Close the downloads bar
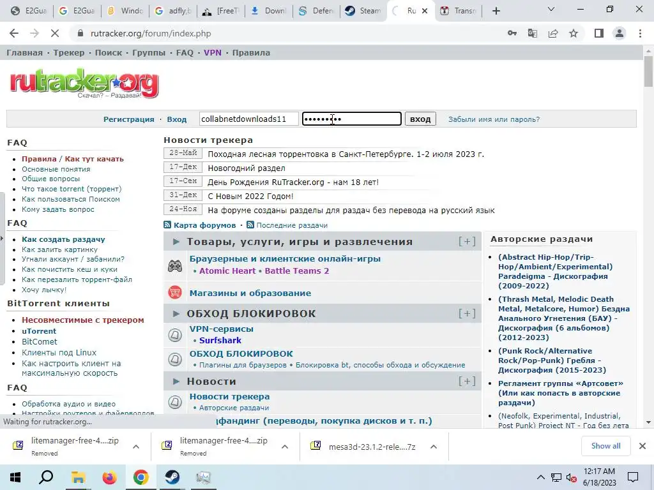 tap(643, 446)
